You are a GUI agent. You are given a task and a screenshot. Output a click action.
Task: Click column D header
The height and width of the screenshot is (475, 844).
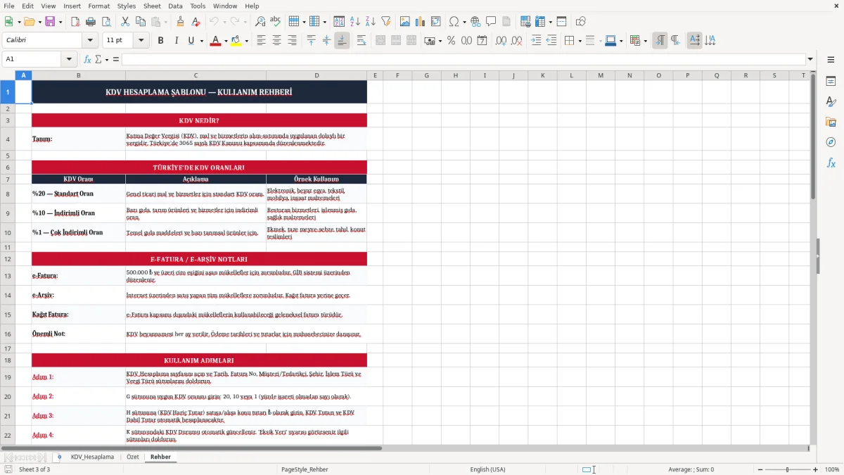tap(316, 75)
